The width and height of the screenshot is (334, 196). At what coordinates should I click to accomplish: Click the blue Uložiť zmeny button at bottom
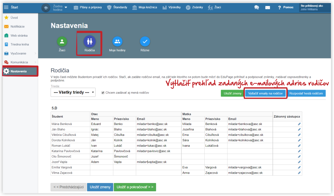(x=100, y=187)
